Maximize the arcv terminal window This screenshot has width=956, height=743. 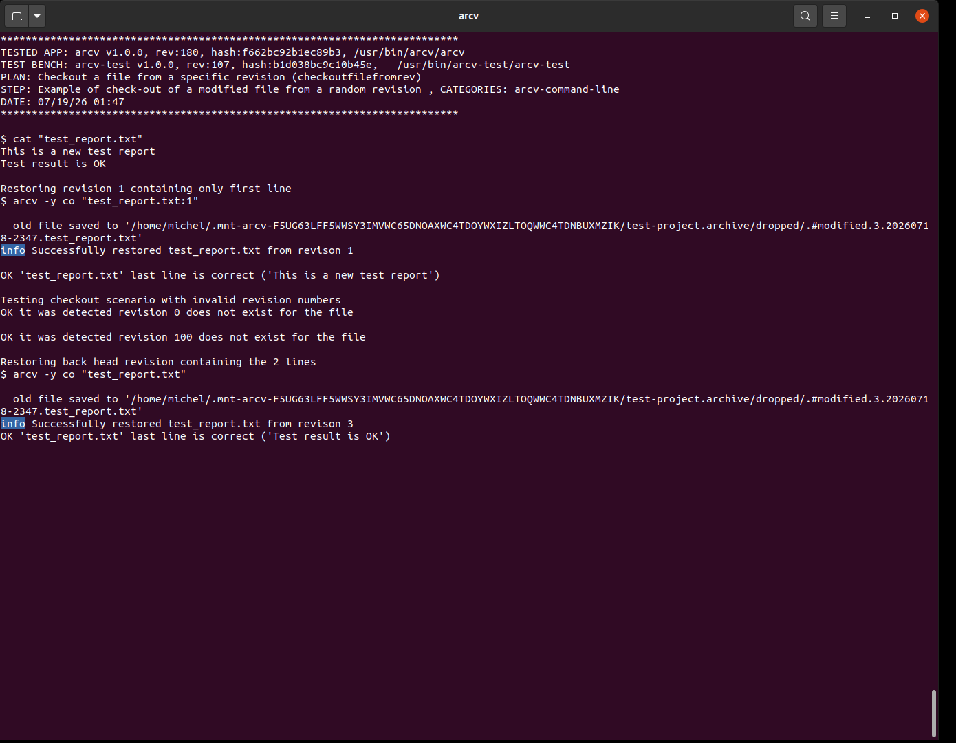(x=895, y=16)
